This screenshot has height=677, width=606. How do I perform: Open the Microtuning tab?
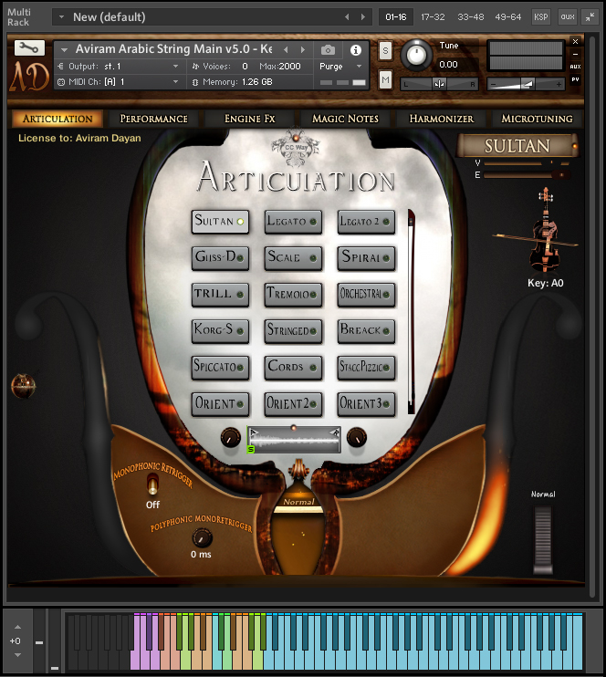537,119
